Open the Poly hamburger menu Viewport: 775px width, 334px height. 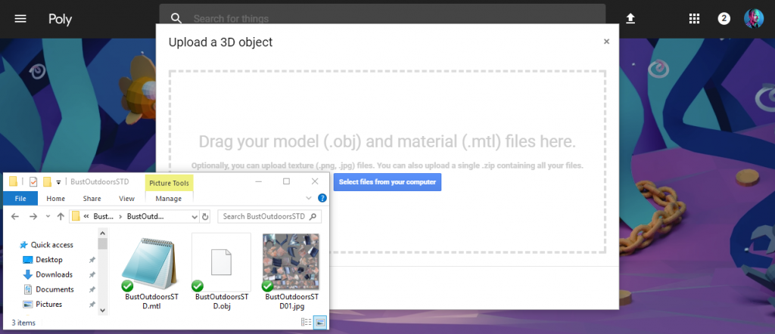coord(20,19)
